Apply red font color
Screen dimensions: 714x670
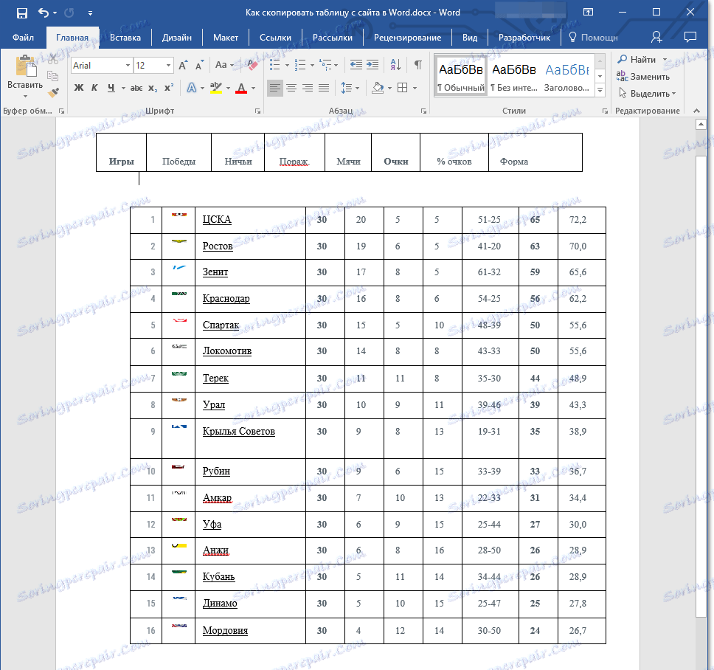point(241,88)
